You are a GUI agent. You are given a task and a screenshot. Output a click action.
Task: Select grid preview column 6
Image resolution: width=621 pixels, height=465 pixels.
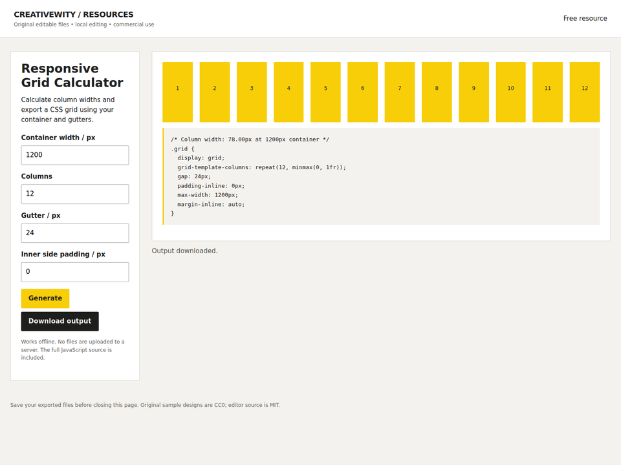362,92
